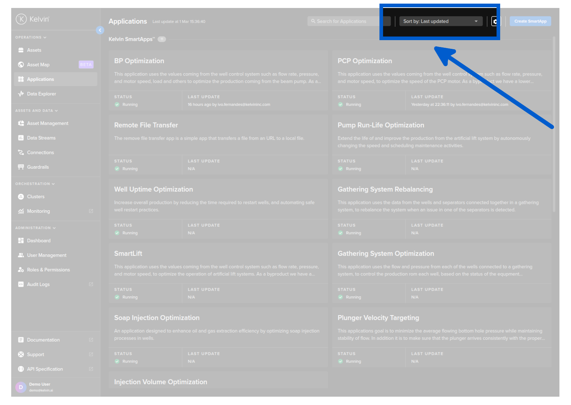The width and height of the screenshot is (571, 405).
Task: Open Asset Map globe icon
Action: (21, 65)
